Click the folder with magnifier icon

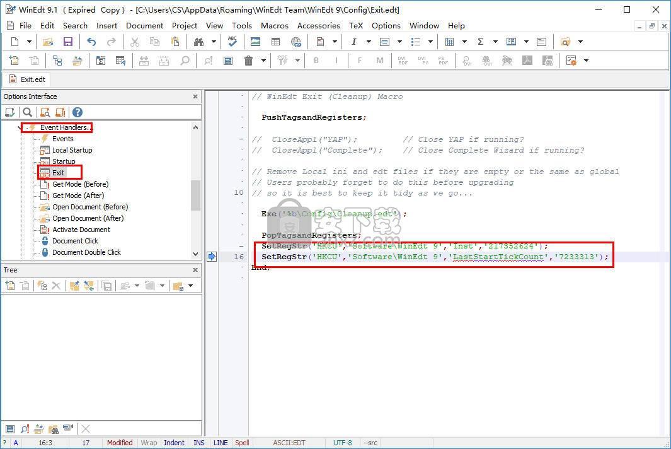click(x=565, y=42)
